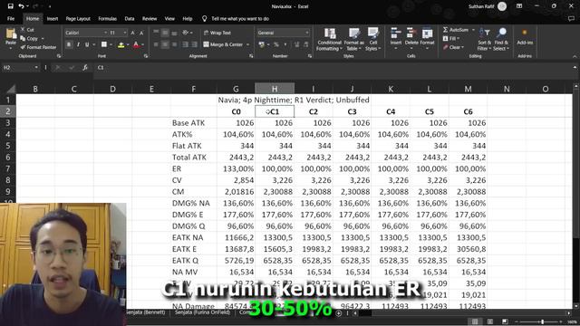580x326 pixels.
Task: Select column G header
Action: coord(236,89)
